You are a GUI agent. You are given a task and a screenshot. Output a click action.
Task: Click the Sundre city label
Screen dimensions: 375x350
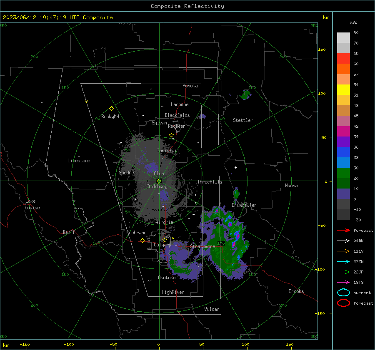pos(126,173)
